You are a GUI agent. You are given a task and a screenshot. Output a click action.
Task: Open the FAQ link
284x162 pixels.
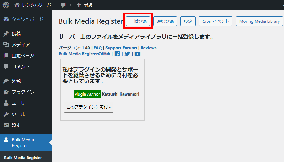98,48
